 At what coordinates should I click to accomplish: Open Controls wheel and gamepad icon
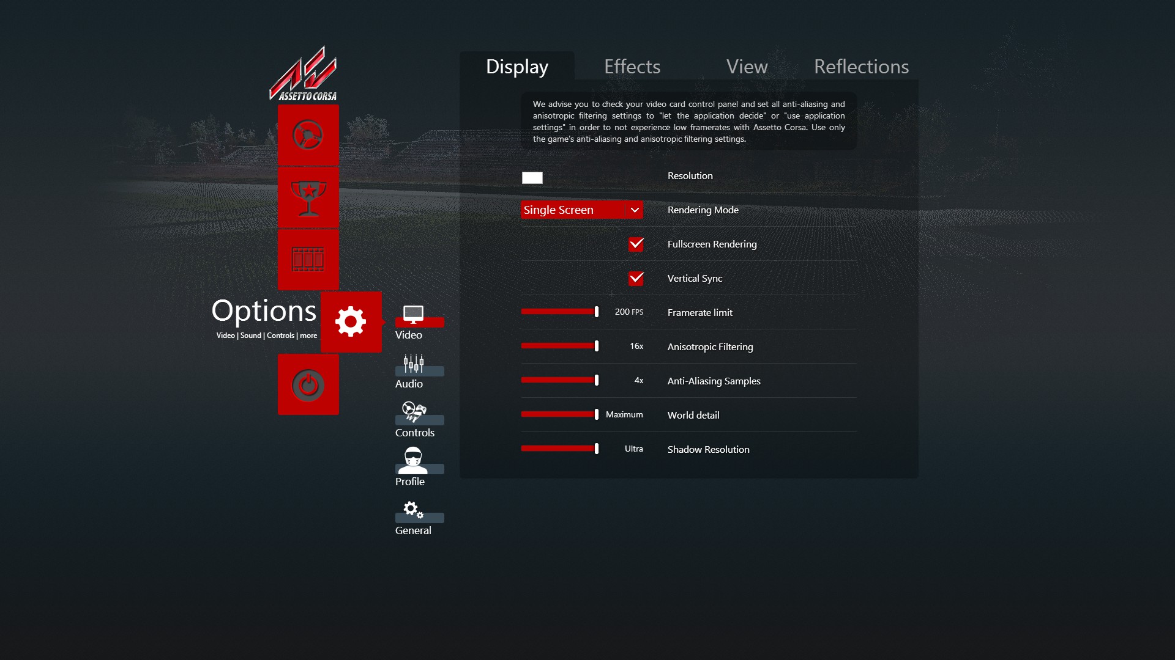(414, 413)
